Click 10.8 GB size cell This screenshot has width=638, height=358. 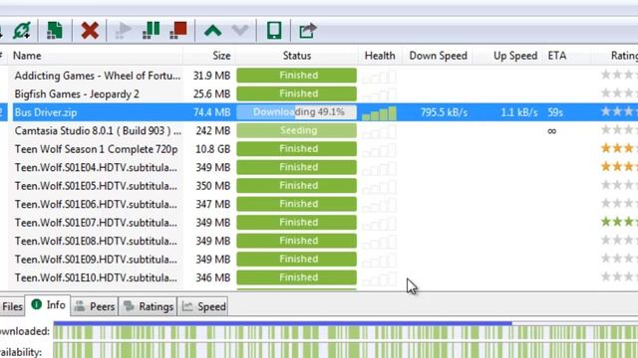tap(212, 149)
